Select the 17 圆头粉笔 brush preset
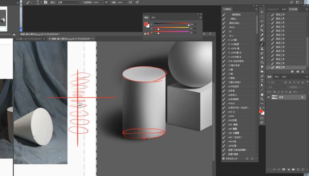The width and height of the screenshot is (309, 176). click(x=234, y=65)
